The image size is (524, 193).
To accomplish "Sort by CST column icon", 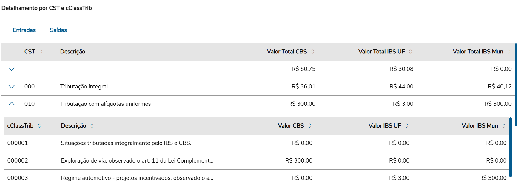I will pyautogui.click(x=41, y=52).
